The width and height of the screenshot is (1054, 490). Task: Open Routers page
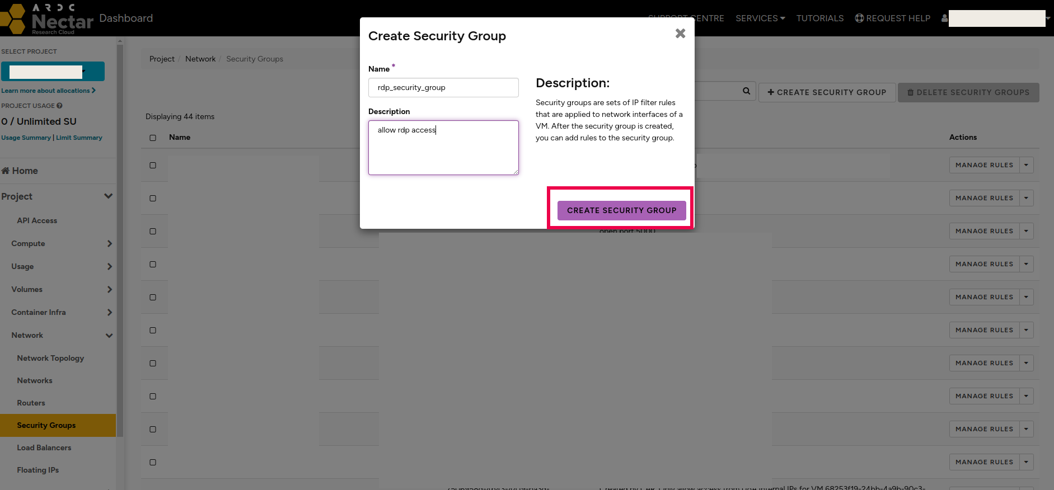31,403
